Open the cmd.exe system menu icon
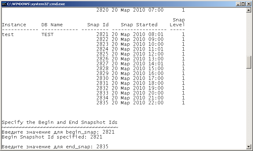The image size is (253, 151). pyautogui.click(x=4, y=4)
